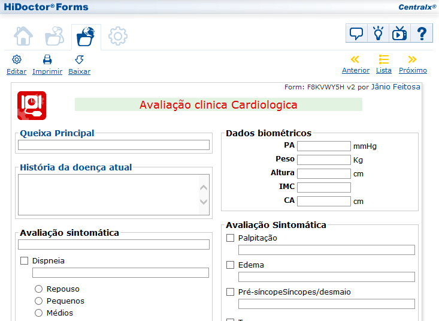439x321 pixels.
Task: Focus the text field under Edema
Action: point(326,277)
